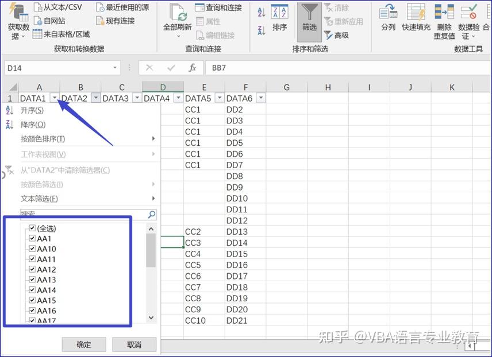The height and width of the screenshot is (357, 492).
Task: Open Advanced filter option
Action: 336,35
